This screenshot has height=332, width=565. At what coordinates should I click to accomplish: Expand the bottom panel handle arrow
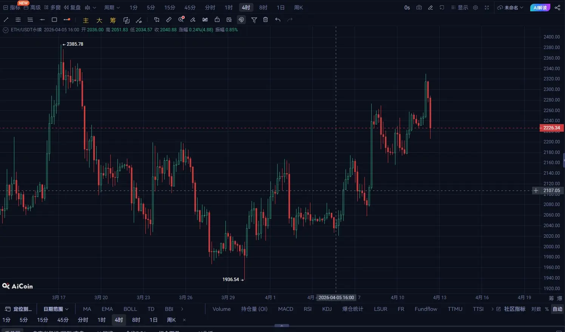pos(282,325)
